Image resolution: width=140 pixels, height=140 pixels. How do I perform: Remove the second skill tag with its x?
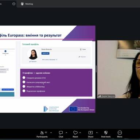point(5,72)
